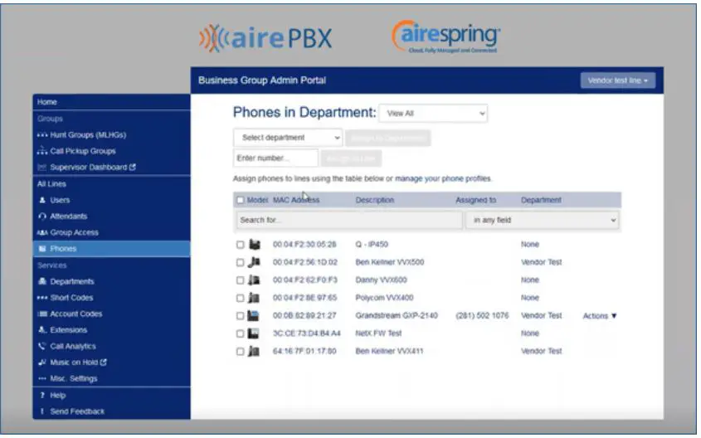Image resolution: width=701 pixels, height=438 pixels.
Task: Click phone icon for Ben Kellner VVX411
Action: 254,351
